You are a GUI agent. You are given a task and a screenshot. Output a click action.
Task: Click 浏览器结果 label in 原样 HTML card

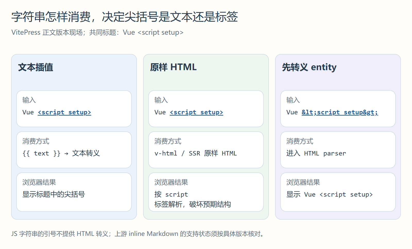[x=171, y=182]
